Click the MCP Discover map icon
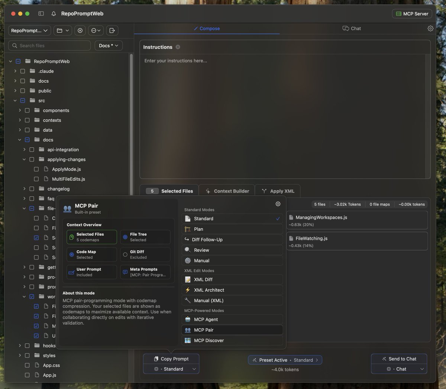Screen dimensions: 446x389 [x=188, y=340]
